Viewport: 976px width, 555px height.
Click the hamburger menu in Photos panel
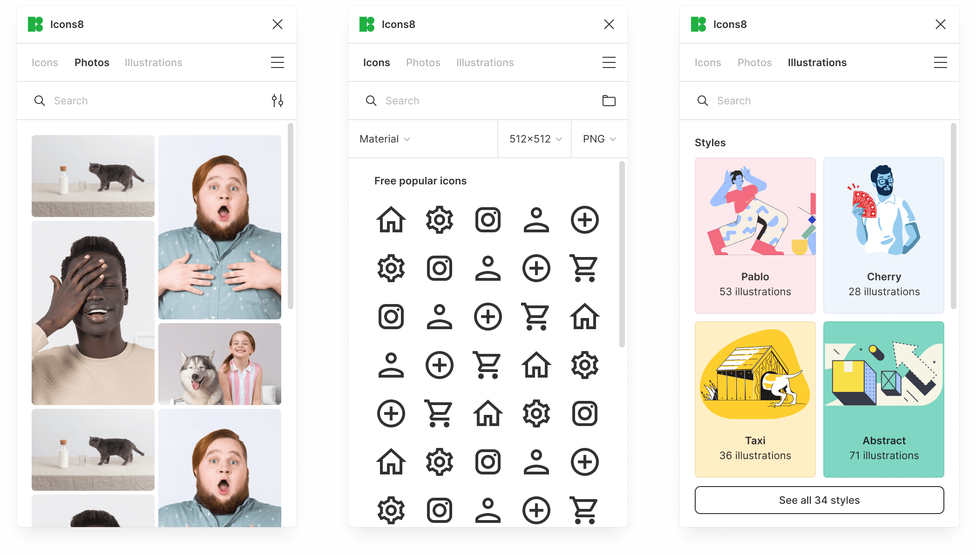[278, 62]
